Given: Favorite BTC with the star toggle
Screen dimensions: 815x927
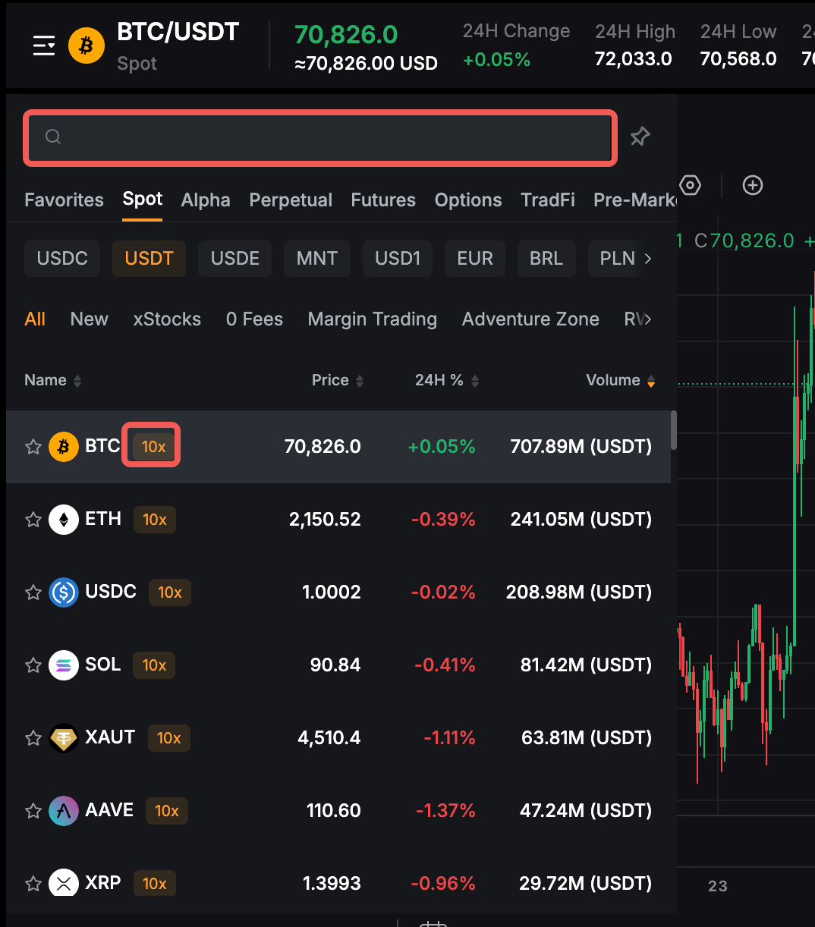Looking at the screenshot, I should [33, 447].
